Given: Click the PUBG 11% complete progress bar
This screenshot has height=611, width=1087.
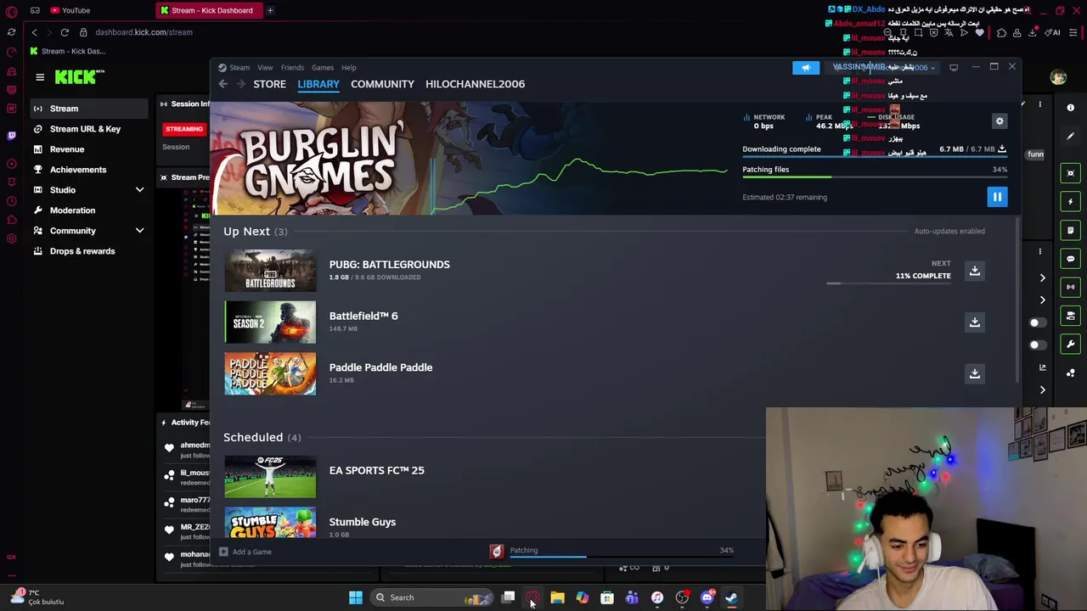Looking at the screenshot, I should click(888, 283).
